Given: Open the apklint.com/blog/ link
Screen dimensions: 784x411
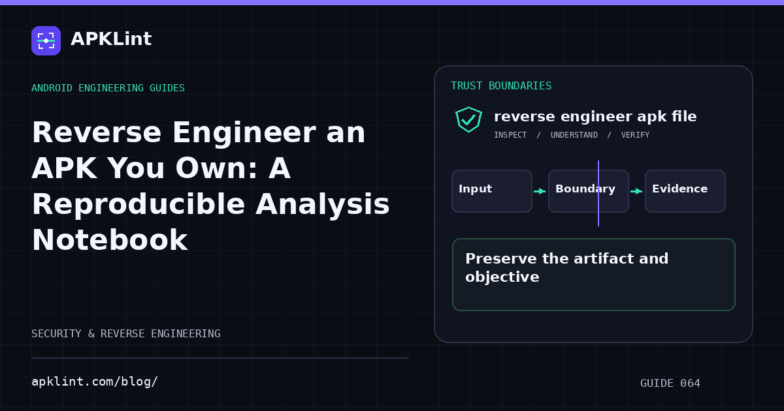Looking at the screenshot, I should (x=95, y=382).
